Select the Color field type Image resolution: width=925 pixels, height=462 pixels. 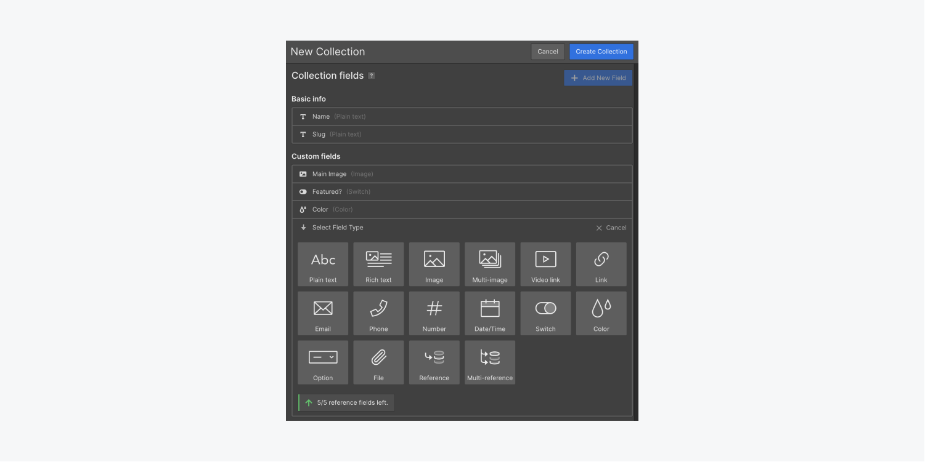(600, 313)
